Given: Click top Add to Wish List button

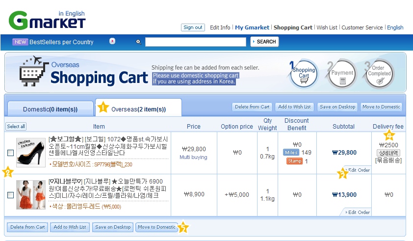Looking at the screenshot, I should click(294, 107).
